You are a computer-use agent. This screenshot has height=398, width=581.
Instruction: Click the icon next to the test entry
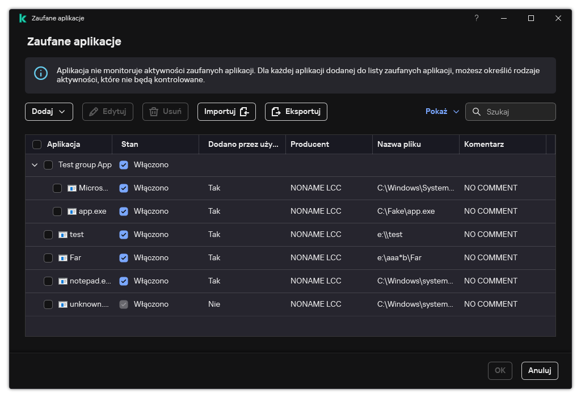point(63,235)
